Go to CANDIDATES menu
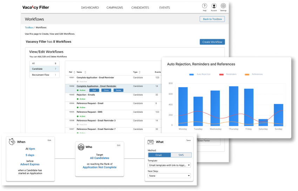 pyautogui.click(x=140, y=8)
